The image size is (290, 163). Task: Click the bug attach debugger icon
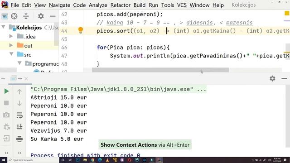click(x=6, y=127)
